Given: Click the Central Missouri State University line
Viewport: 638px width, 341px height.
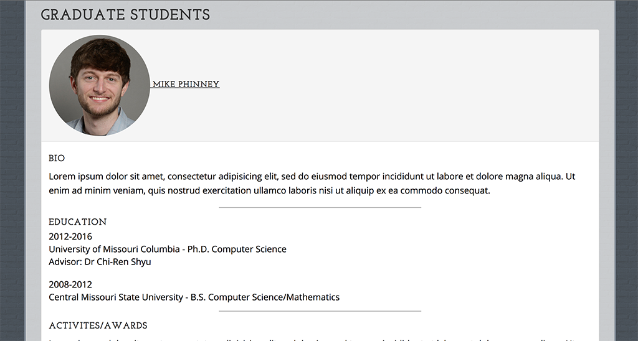Looking at the screenshot, I should coord(194,297).
